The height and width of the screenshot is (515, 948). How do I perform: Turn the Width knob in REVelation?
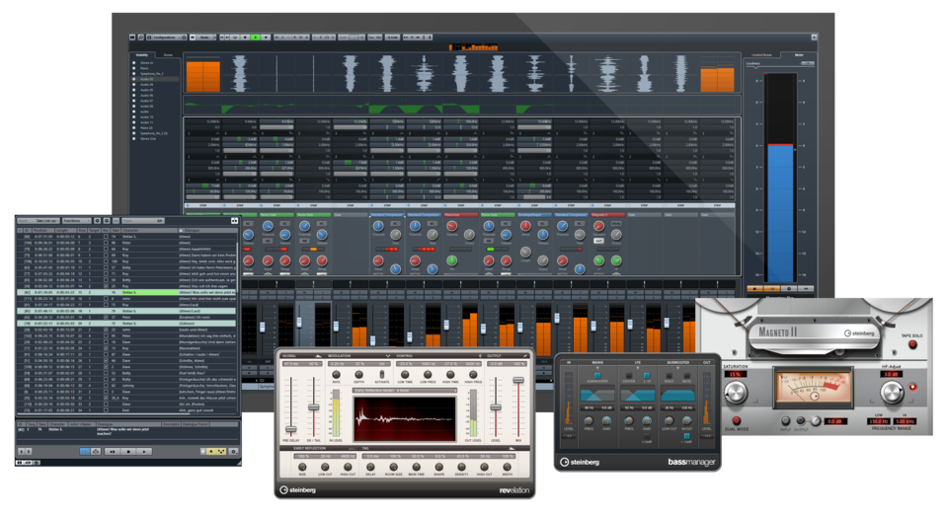pyautogui.click(x=507, y=467)
